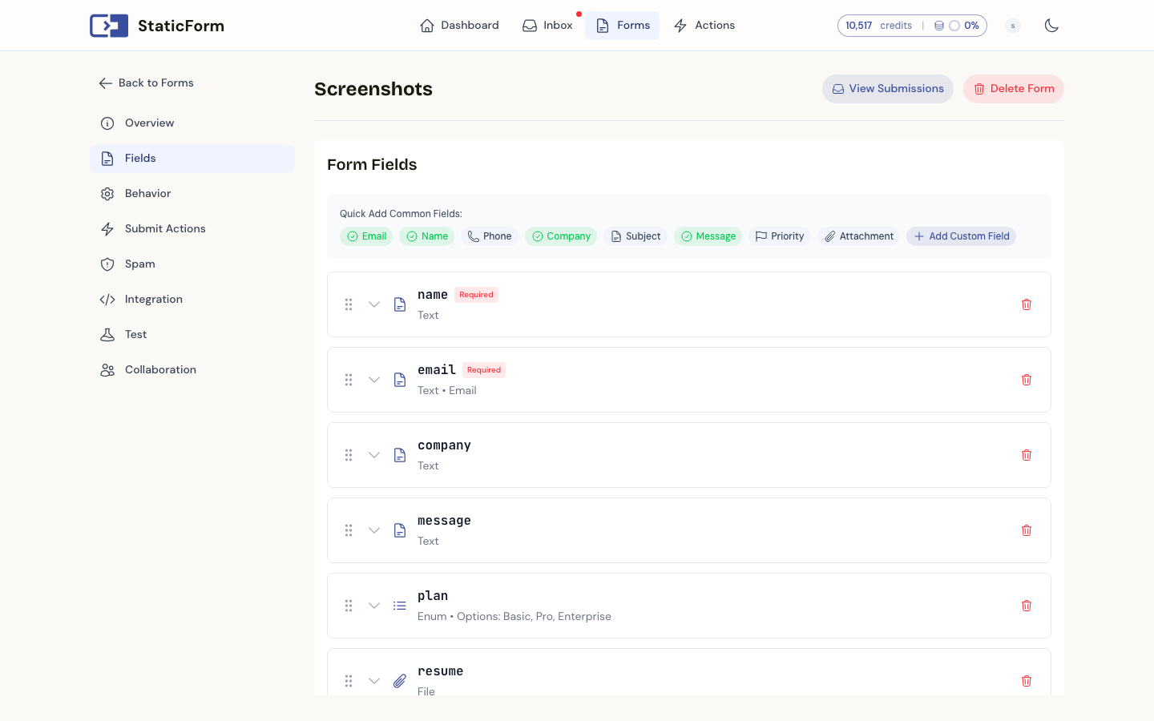1154x721 pixels.
Task: Click the 'Text • Email' type label
Action: [447, 391]
